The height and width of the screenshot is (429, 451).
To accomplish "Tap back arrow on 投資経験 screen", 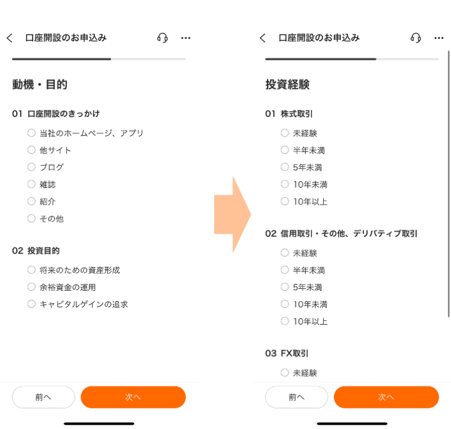I will (262, 38).
